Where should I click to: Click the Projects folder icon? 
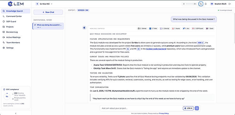coord(4,27)
